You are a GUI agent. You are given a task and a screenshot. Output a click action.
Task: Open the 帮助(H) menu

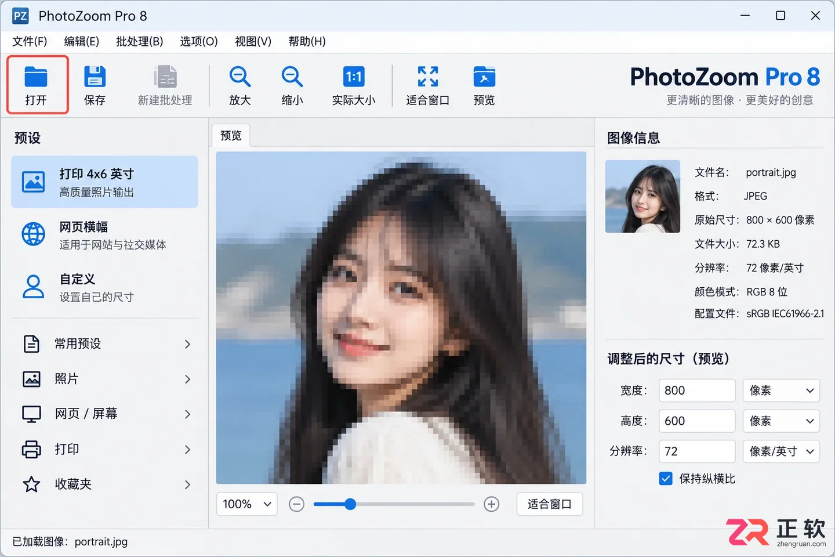pos(307,41)
